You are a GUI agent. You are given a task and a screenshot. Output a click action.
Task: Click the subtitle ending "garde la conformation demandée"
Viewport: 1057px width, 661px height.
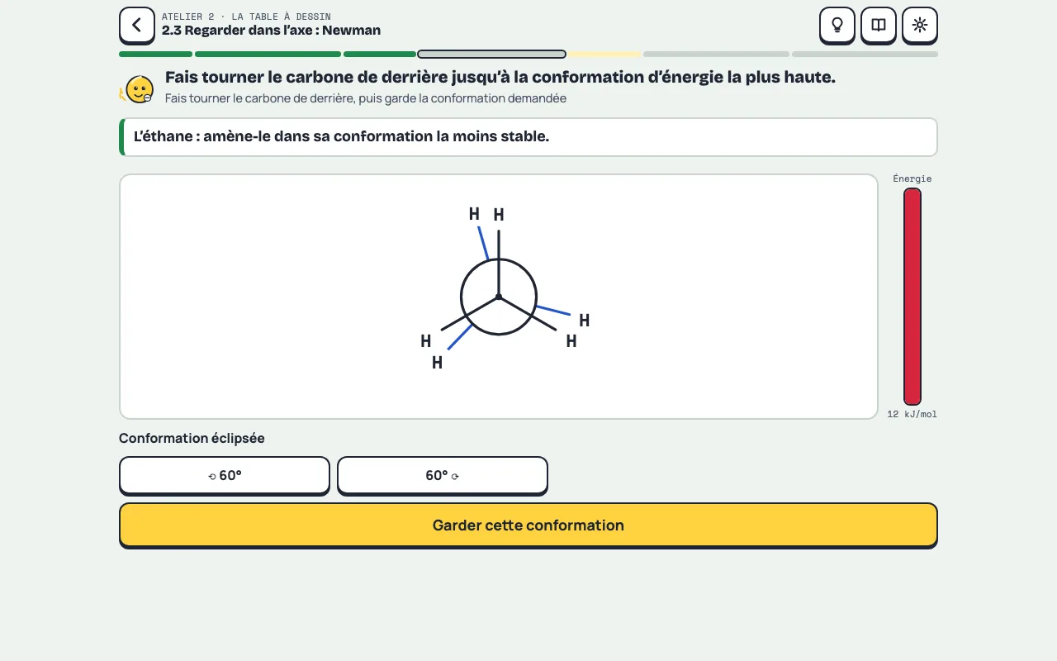(x=366, y=98)
